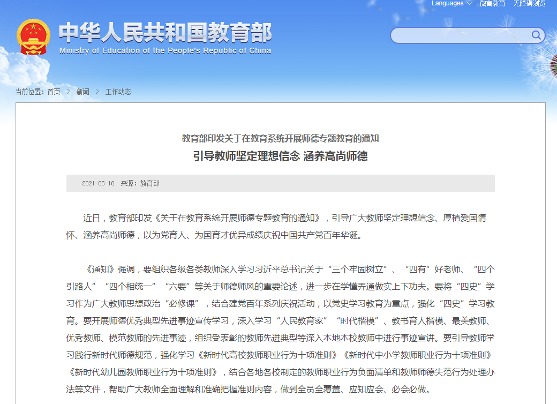Click the source text 来源：教育部
The height and width of the screenshot is (404, 557).
click(x=140, y=183)
